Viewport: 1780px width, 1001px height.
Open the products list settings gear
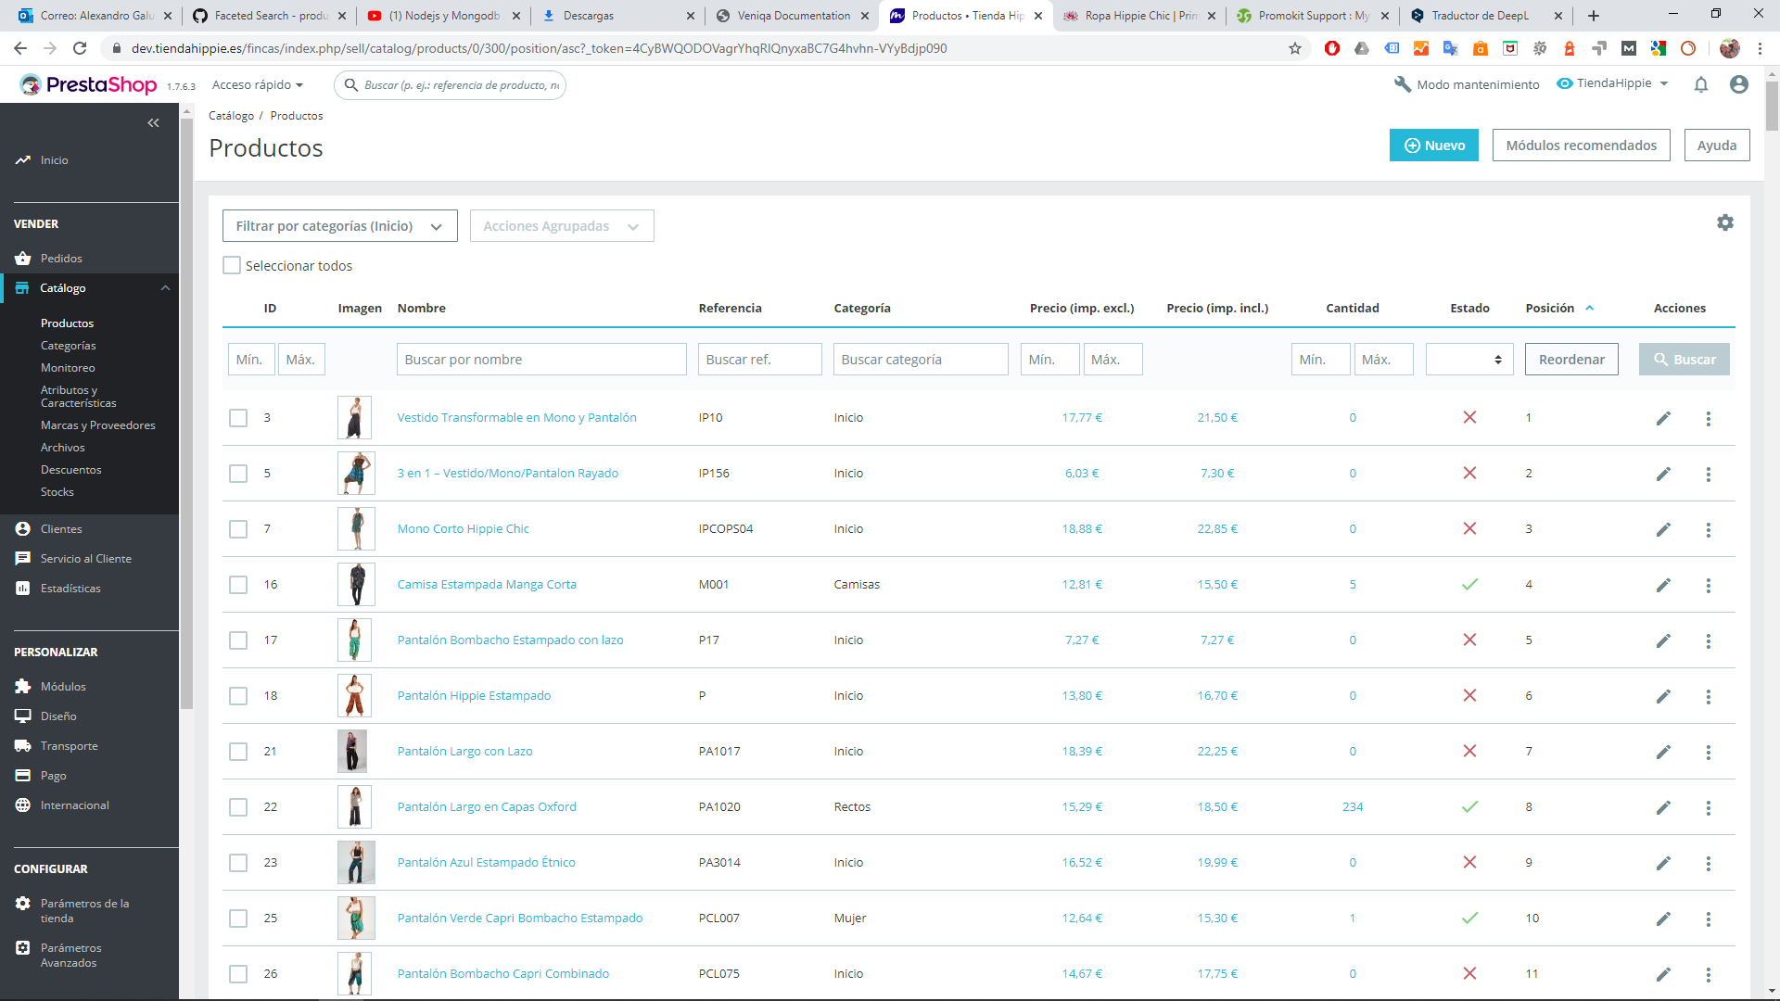coord(1724,222)
